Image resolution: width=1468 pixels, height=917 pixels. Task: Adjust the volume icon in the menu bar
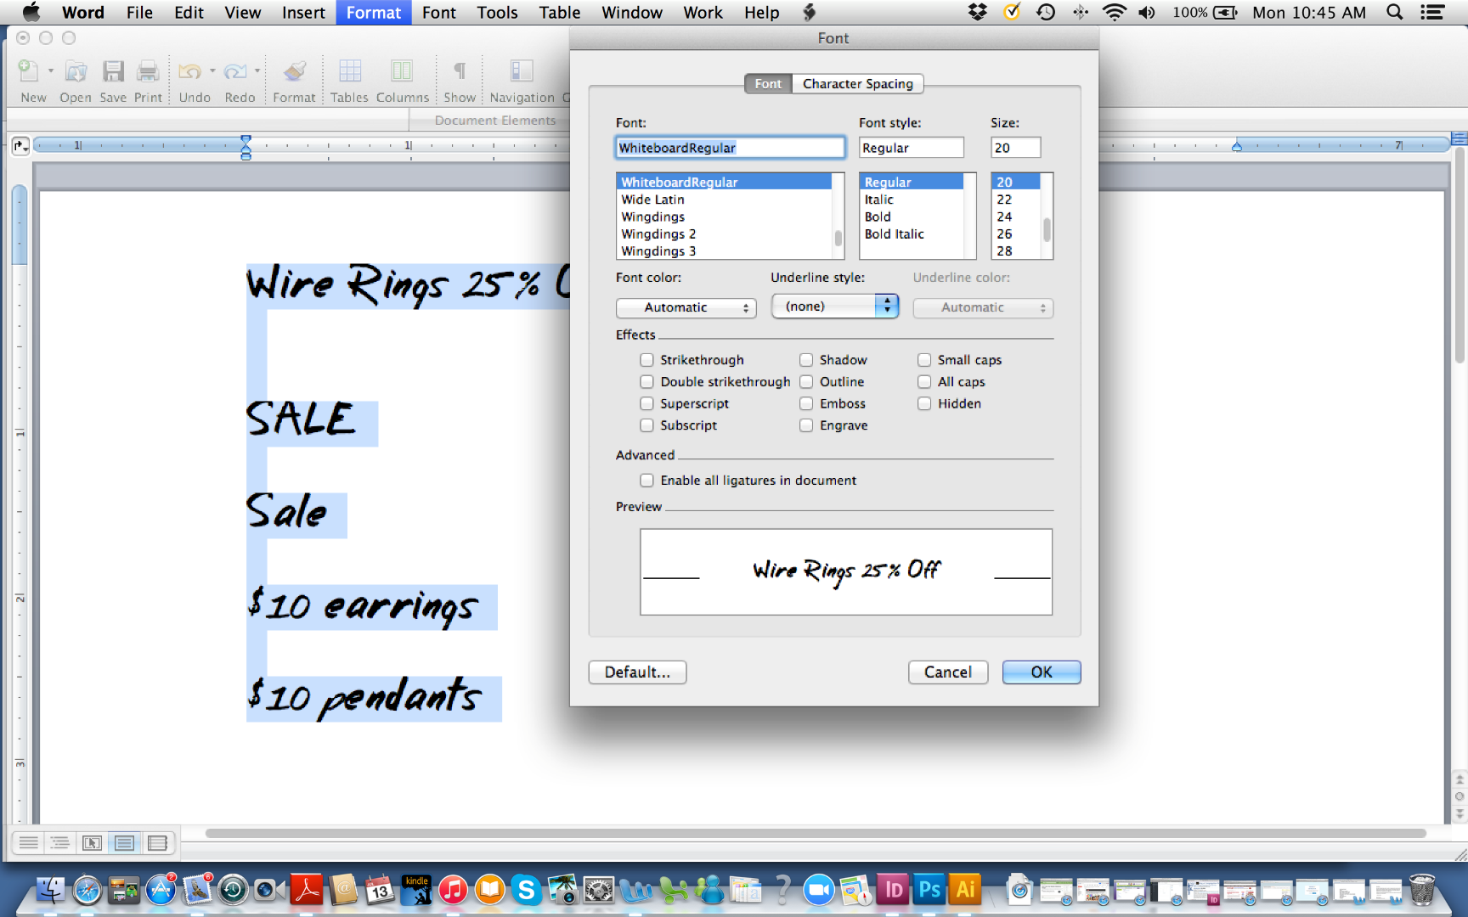[1147, 12]
